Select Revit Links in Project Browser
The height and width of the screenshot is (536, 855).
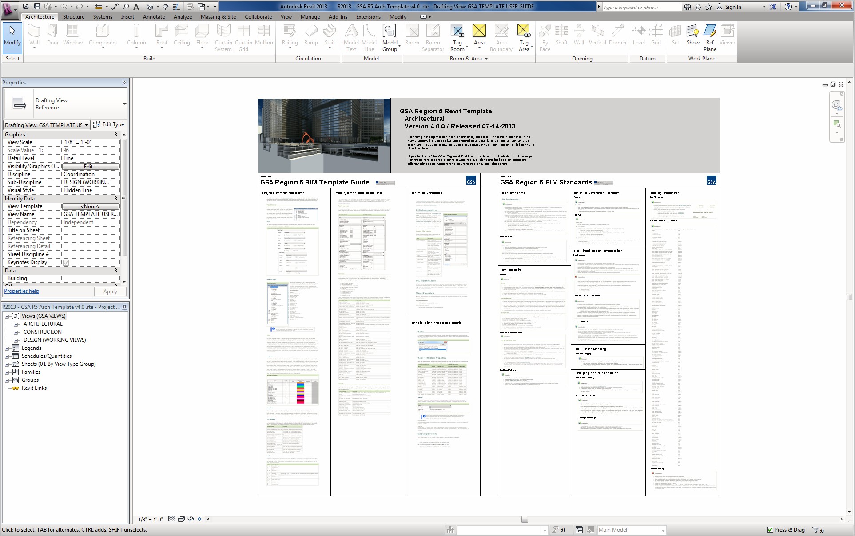click(34, 388)
